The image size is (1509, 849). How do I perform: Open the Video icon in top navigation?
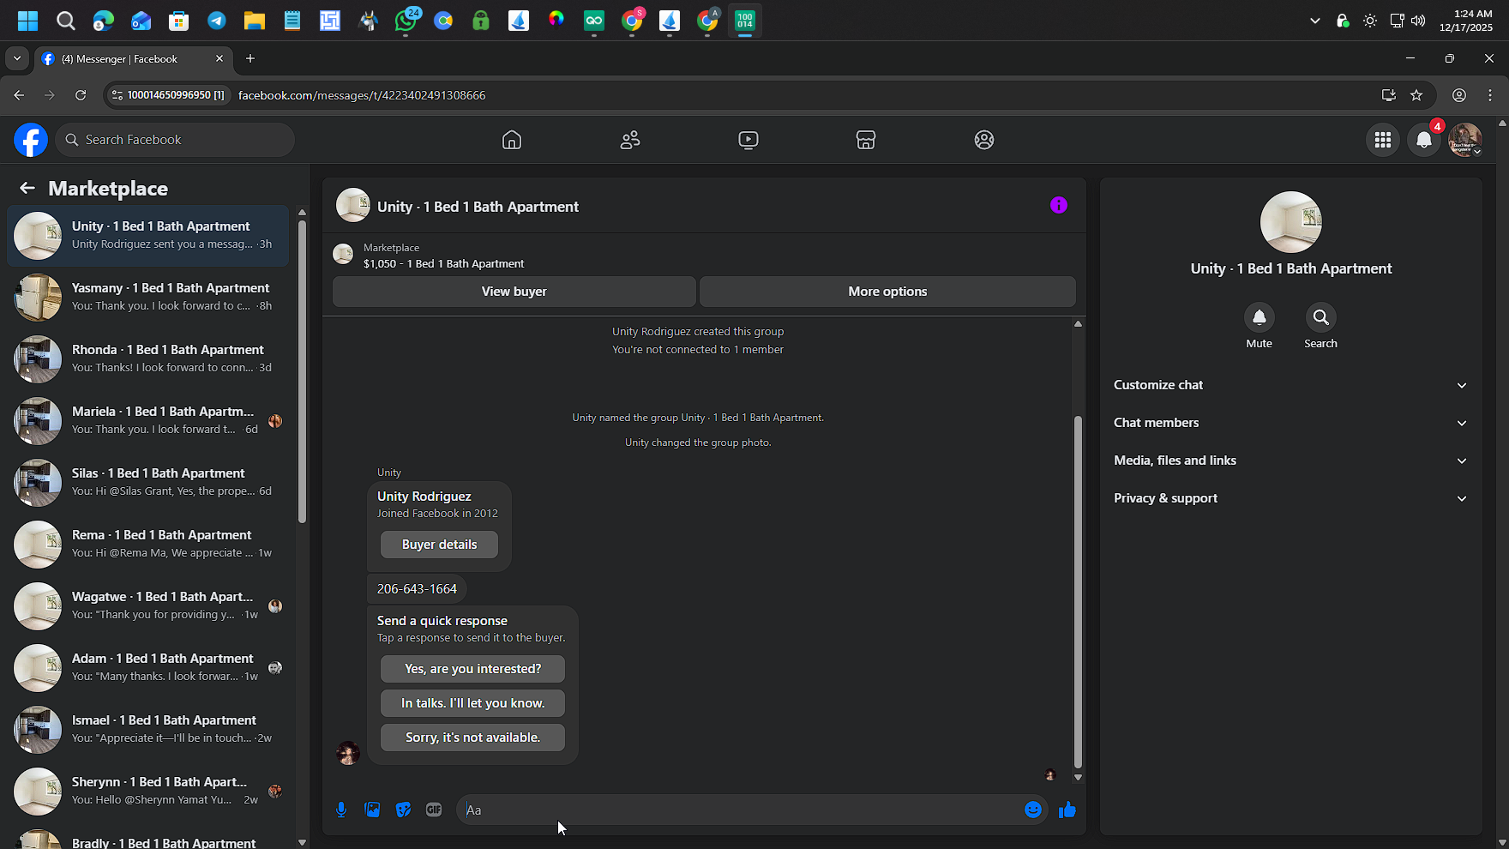(x=748, y=140)
